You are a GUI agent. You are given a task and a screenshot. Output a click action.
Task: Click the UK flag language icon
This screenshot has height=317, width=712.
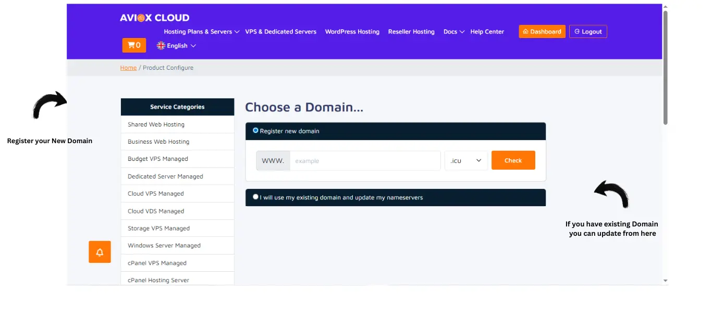161,46
